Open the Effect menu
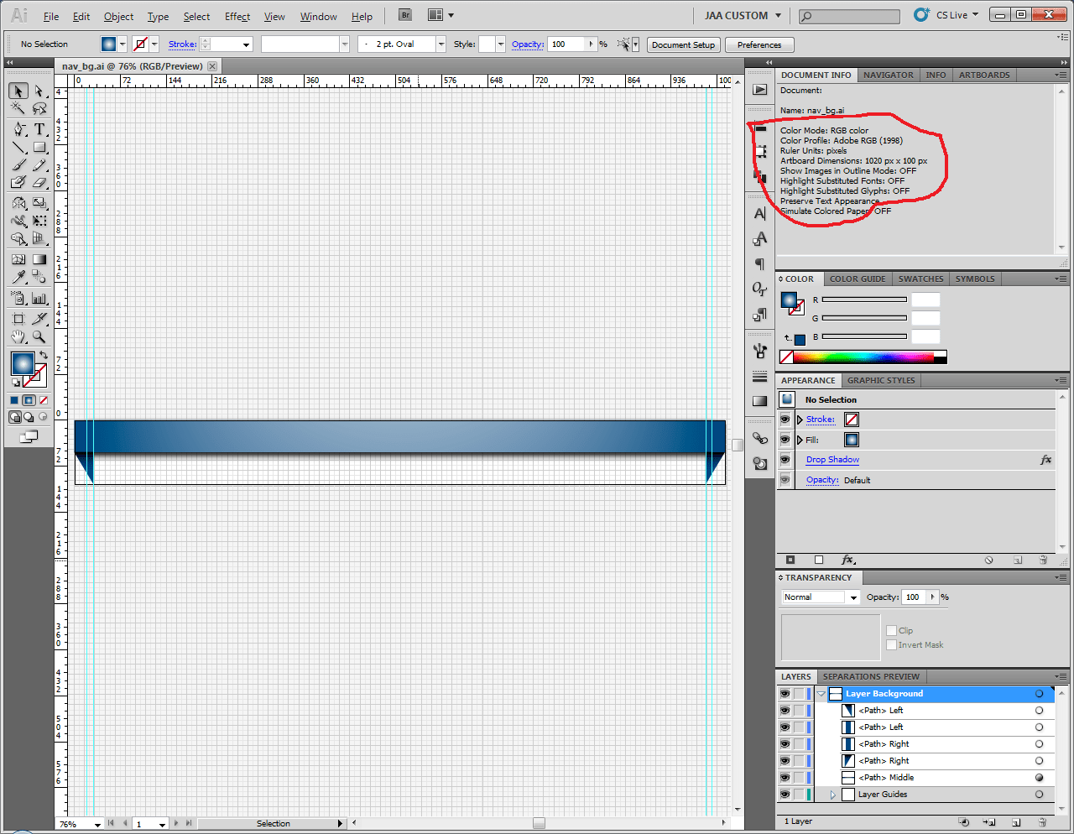 [x=237, y=16]
